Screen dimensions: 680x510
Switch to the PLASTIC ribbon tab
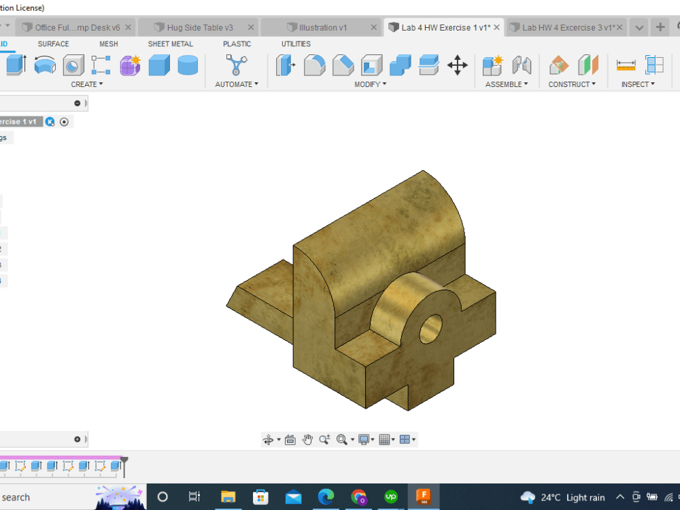tap(237, 44)
